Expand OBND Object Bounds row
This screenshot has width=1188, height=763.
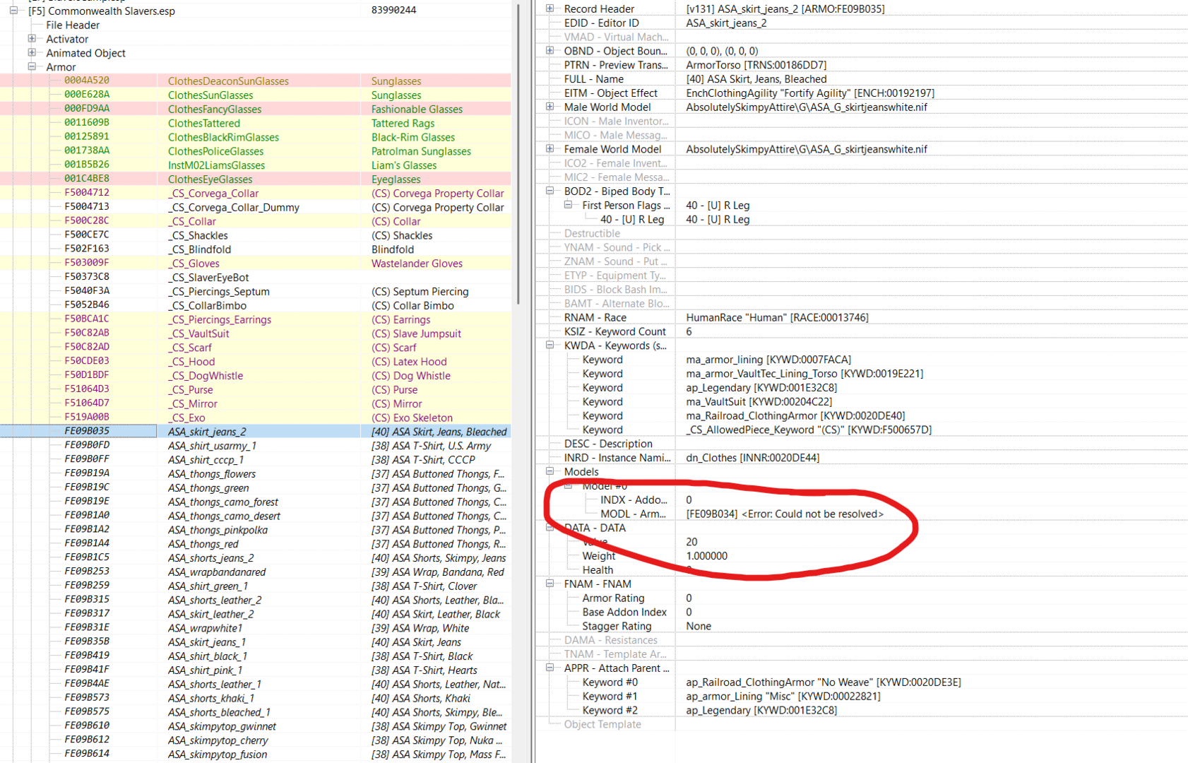550,51
